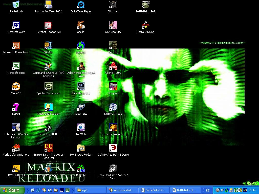Select the WinZip desktop icon

pos(48,45)
